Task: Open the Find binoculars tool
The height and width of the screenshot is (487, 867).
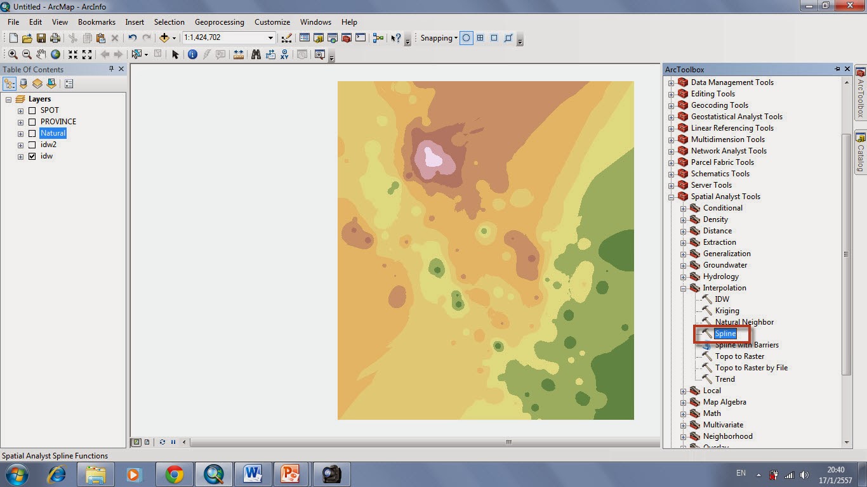Action: tap(256, 55)
